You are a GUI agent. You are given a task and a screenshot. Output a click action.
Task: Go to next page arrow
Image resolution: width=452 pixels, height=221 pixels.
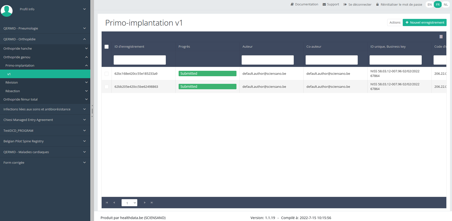(x=145, y=203)
